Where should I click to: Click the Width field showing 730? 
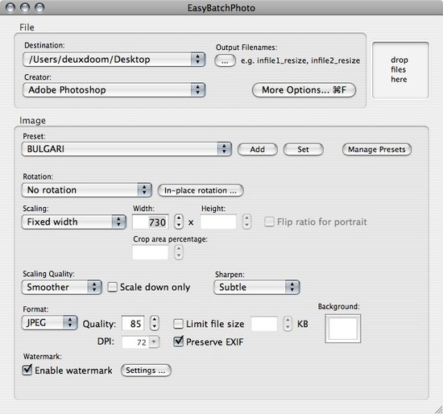151,221
